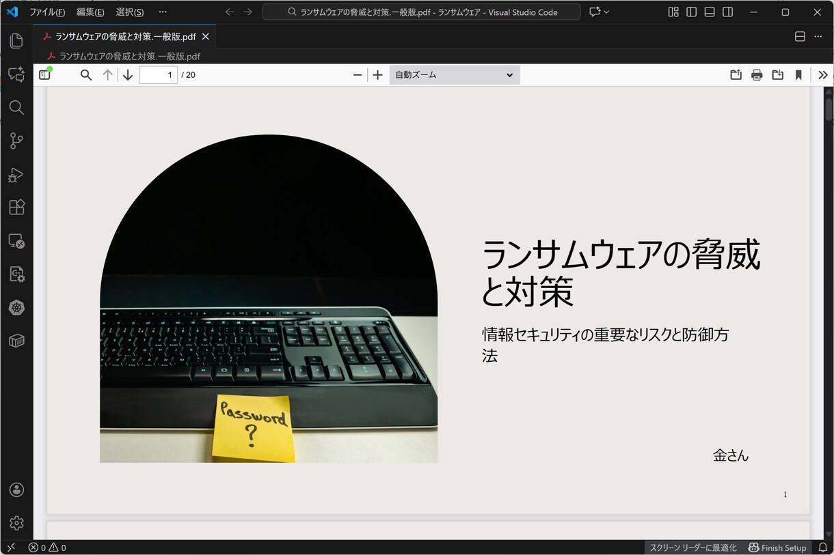
Task: Click the keyboard photo on slide
Action: coord(269,298)
